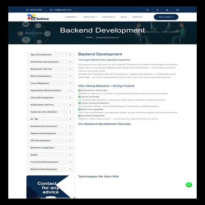Open the Blog menu item
The image size is (205, 205).
124,17
